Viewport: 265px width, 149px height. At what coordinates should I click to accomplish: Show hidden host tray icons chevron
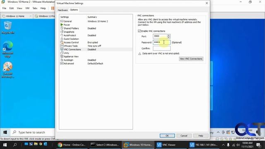pos(223,145)
